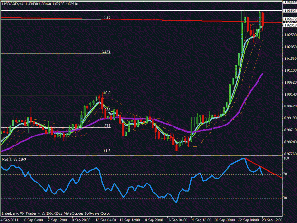Click the 1.02918 current price tag
The image size is (297, 223).
pyautogui.click(x=290, y=25)
